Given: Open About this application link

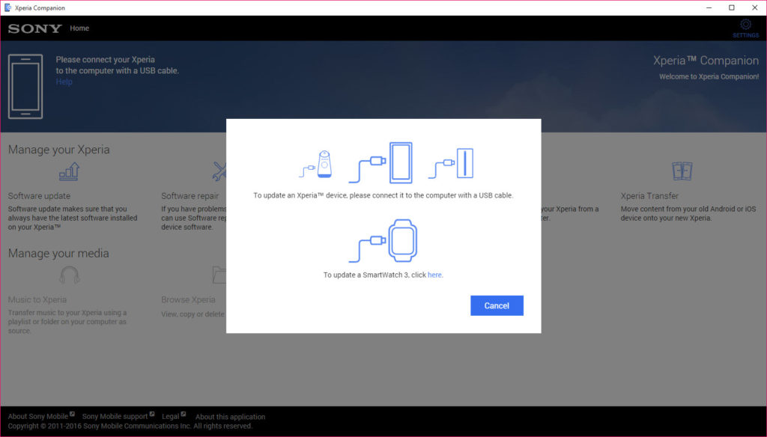Looking at the screenshot, I should (231, 417).
